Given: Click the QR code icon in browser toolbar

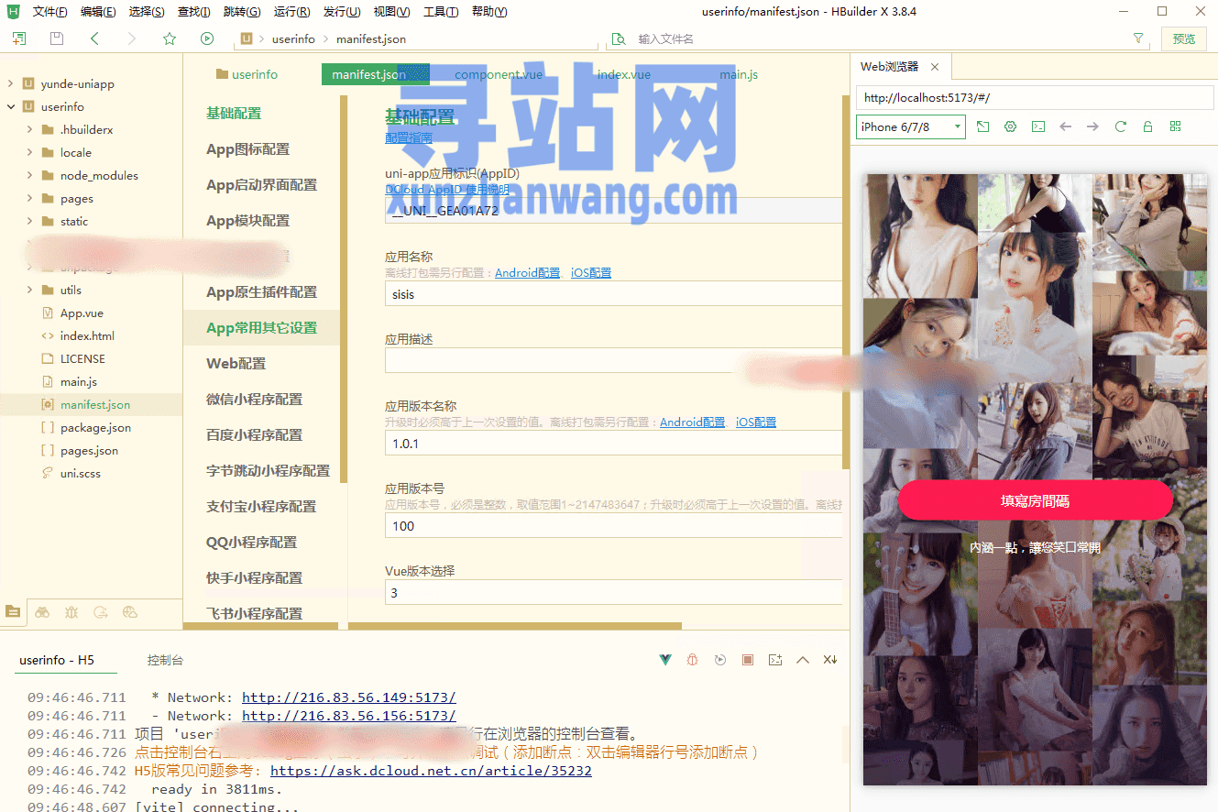Looking at the screenshot, I should point(1175,126).
